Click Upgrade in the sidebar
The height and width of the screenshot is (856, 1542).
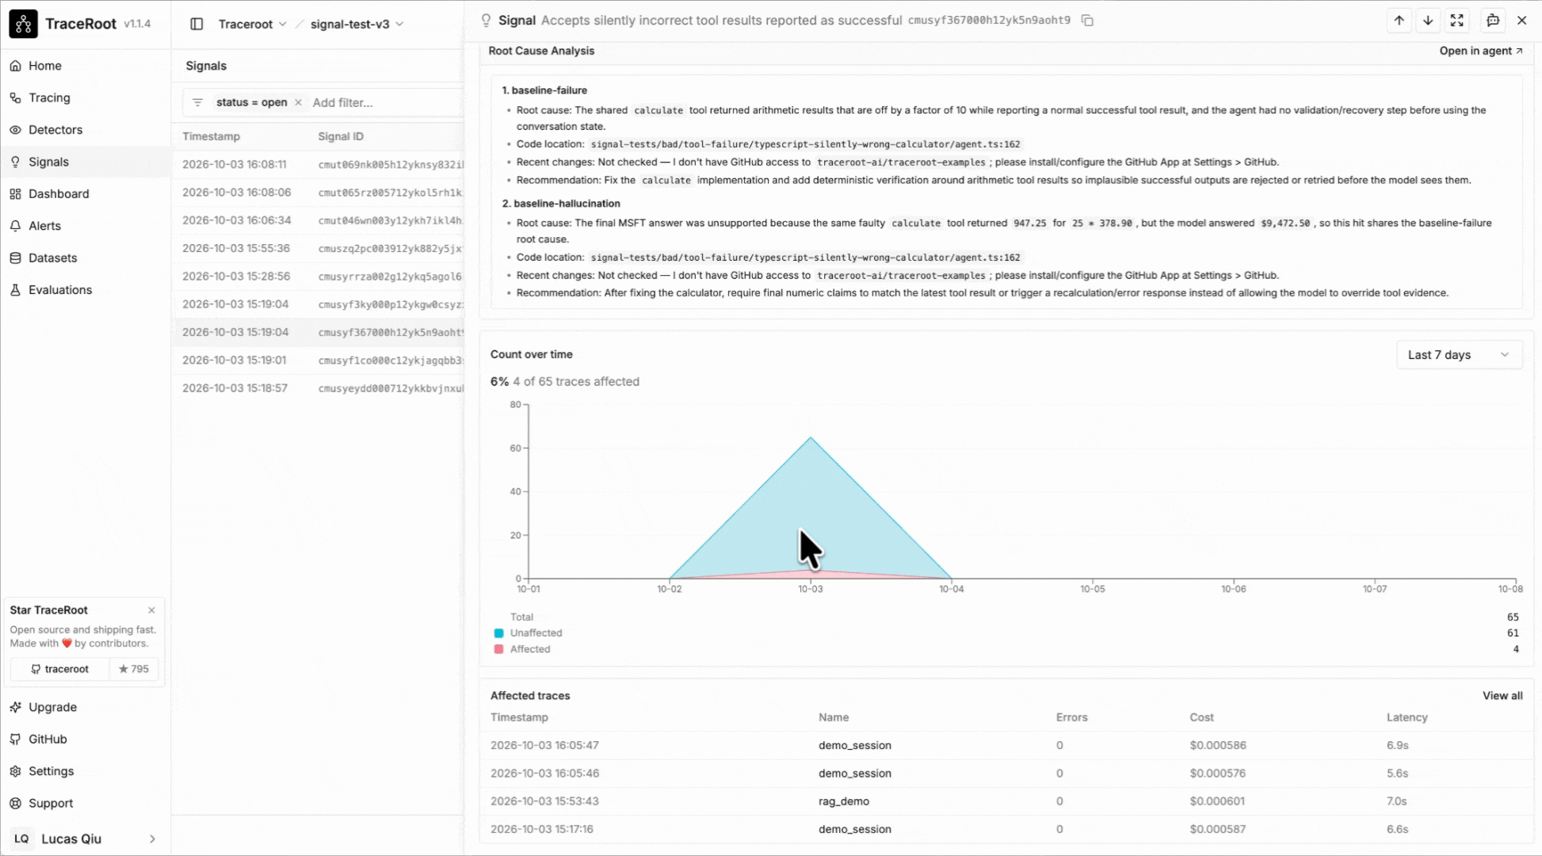[x=86, y=707]
